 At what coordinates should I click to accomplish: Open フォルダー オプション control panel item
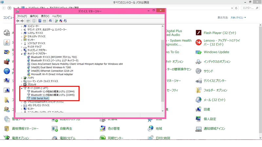(211, 90)
